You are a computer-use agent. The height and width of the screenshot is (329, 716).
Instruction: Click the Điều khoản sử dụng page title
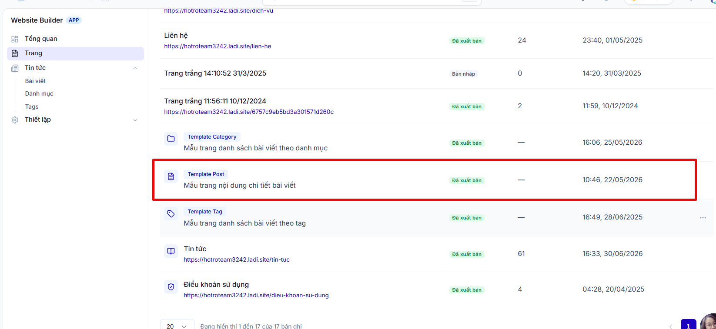[x=216, y=284]
